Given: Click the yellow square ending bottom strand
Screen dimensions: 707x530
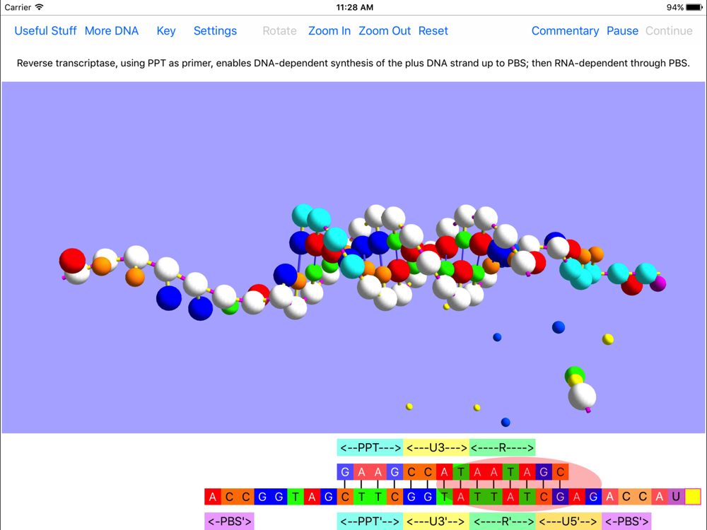Looking at the screenshot, I should pyautogui.click(x=693, y=497).
